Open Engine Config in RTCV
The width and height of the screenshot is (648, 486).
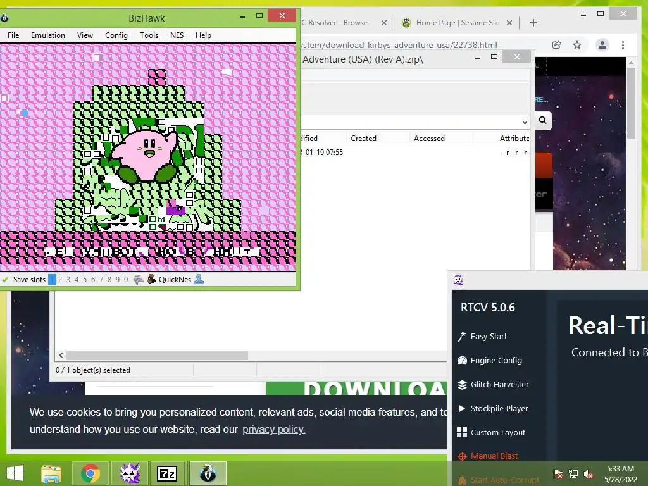496,360
